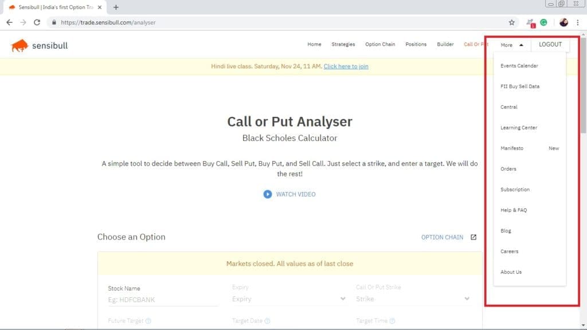Follow the 'Click here to join' link
This screenshot has height=330, width=587.
point(346,66)
